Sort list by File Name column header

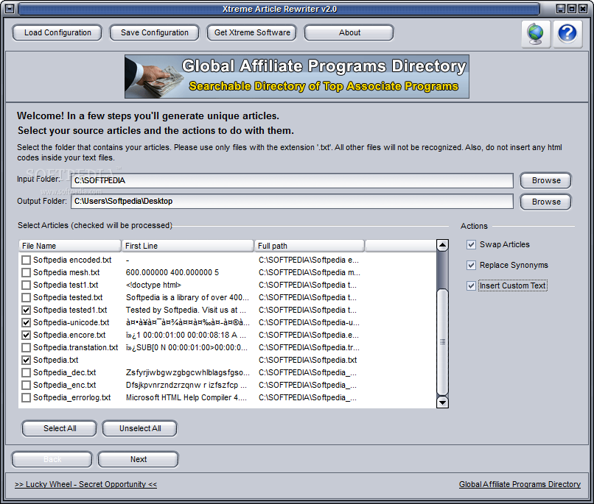tap(70, 246)
